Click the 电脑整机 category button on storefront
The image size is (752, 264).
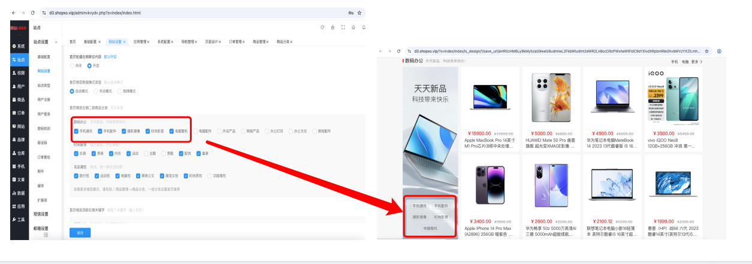point(430,228)
